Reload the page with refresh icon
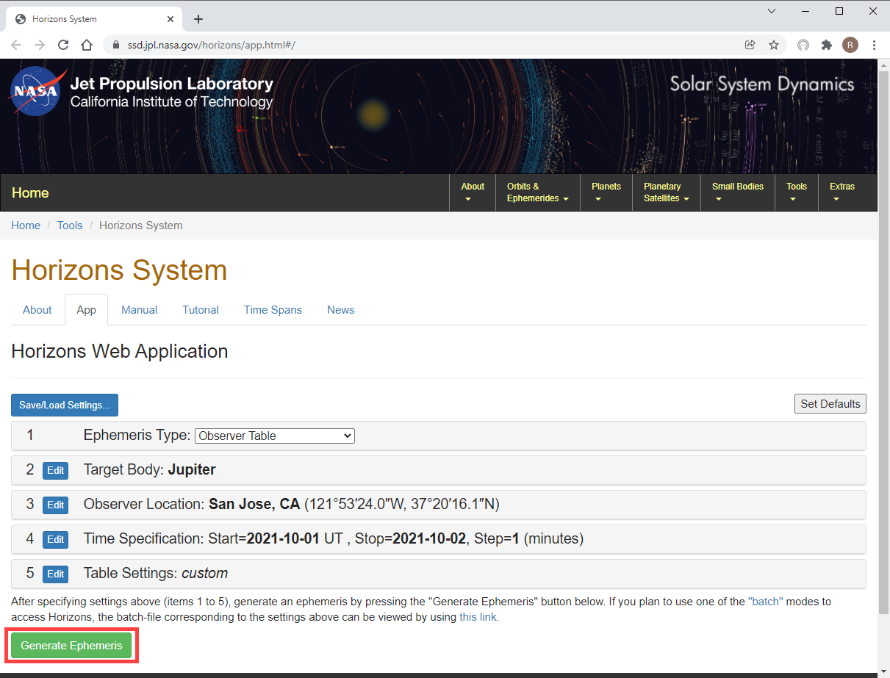 63,45
